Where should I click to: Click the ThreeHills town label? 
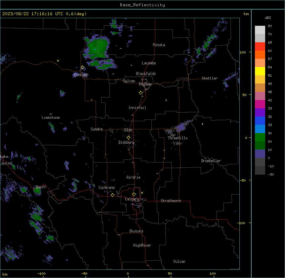point(178,138)
